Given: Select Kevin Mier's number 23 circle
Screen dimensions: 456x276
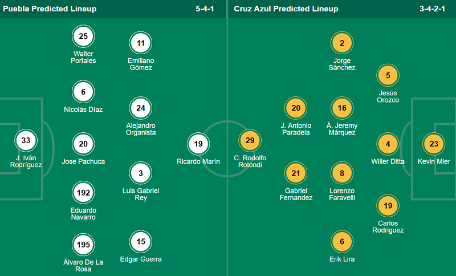Looking at the screenshot, I should click(434, 144).
